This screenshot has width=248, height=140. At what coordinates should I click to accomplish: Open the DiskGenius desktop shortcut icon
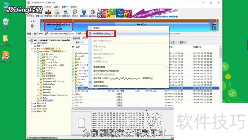6,57
